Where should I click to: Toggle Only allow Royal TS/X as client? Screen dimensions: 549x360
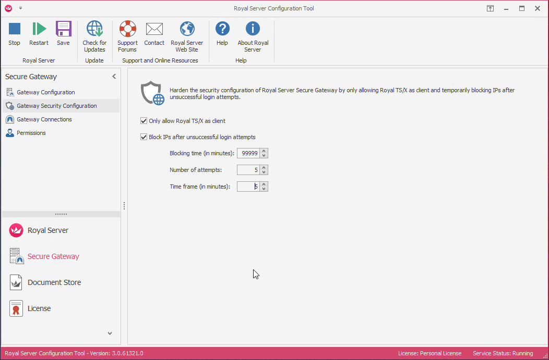144,121
